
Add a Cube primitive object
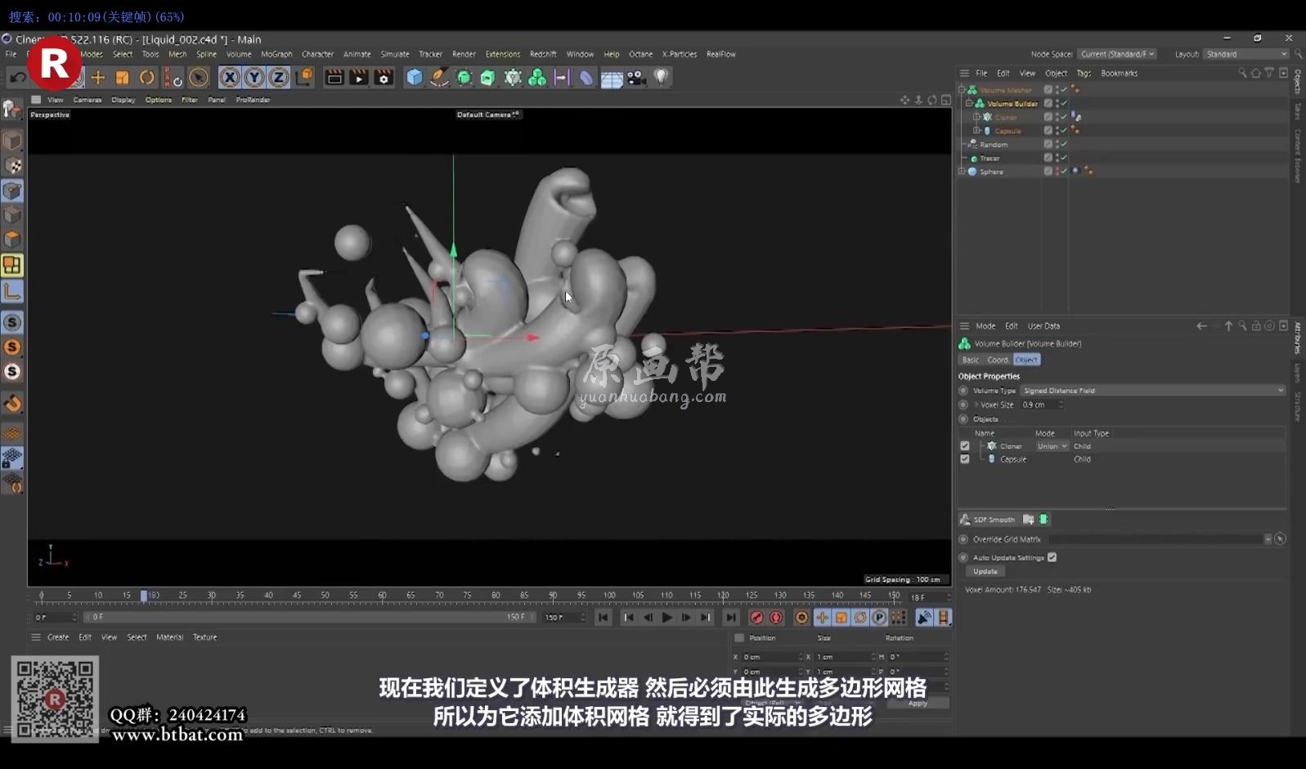point(415,77)
